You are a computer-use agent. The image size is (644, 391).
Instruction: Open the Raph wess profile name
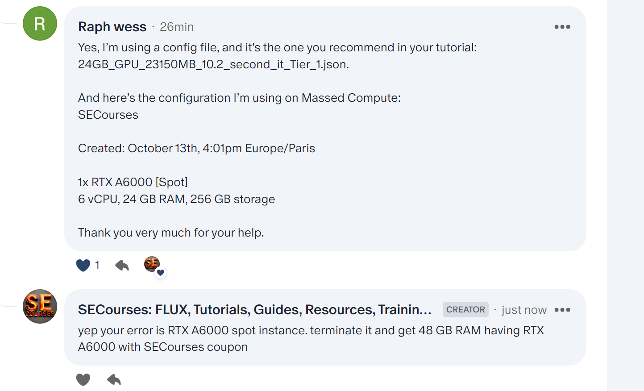tap(112, 27)
